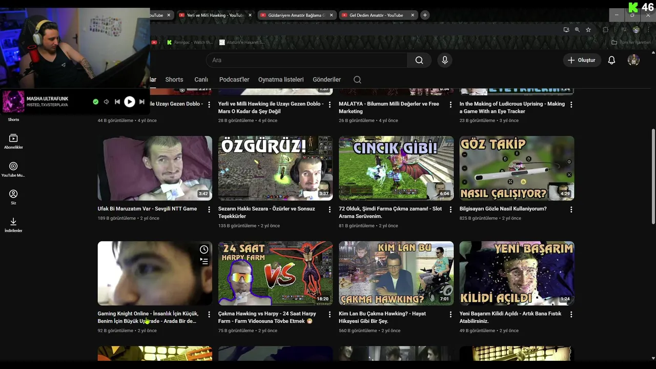Skip to next track in music widget
656x369 pixels.
(x=142, y=101)
